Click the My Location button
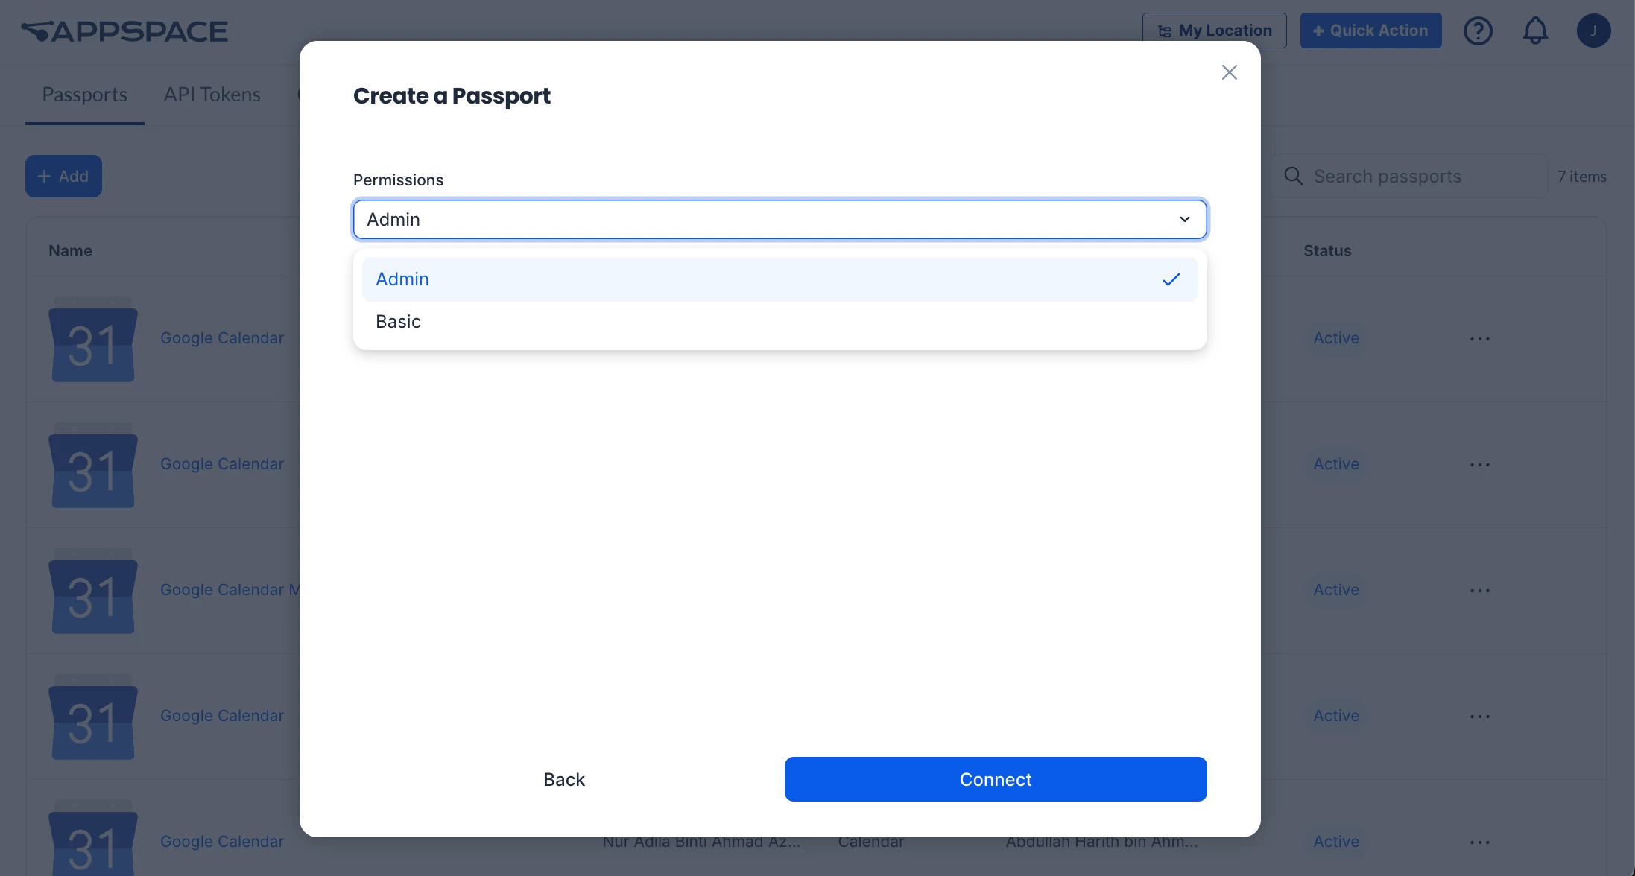Screen dimensions: 1635x876 click(1214, 31)
